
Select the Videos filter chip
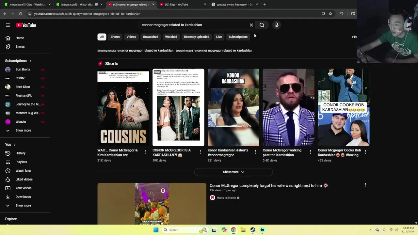131,37
